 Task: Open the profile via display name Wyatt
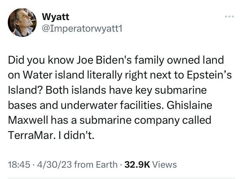(55, 17)
